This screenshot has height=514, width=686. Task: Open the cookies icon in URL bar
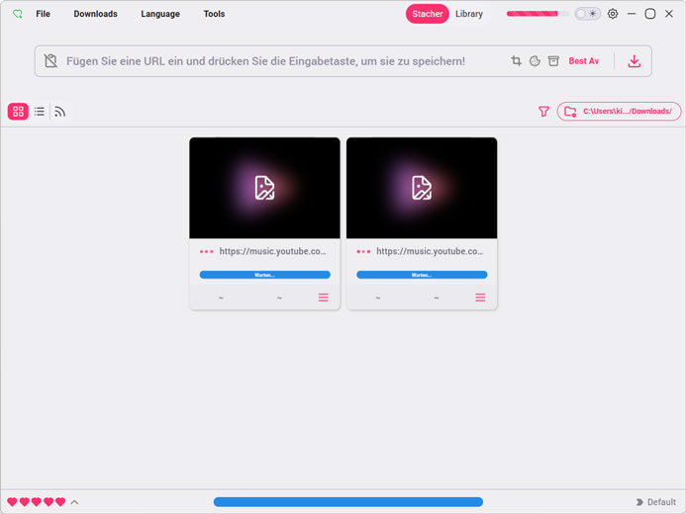coord(535,61)
